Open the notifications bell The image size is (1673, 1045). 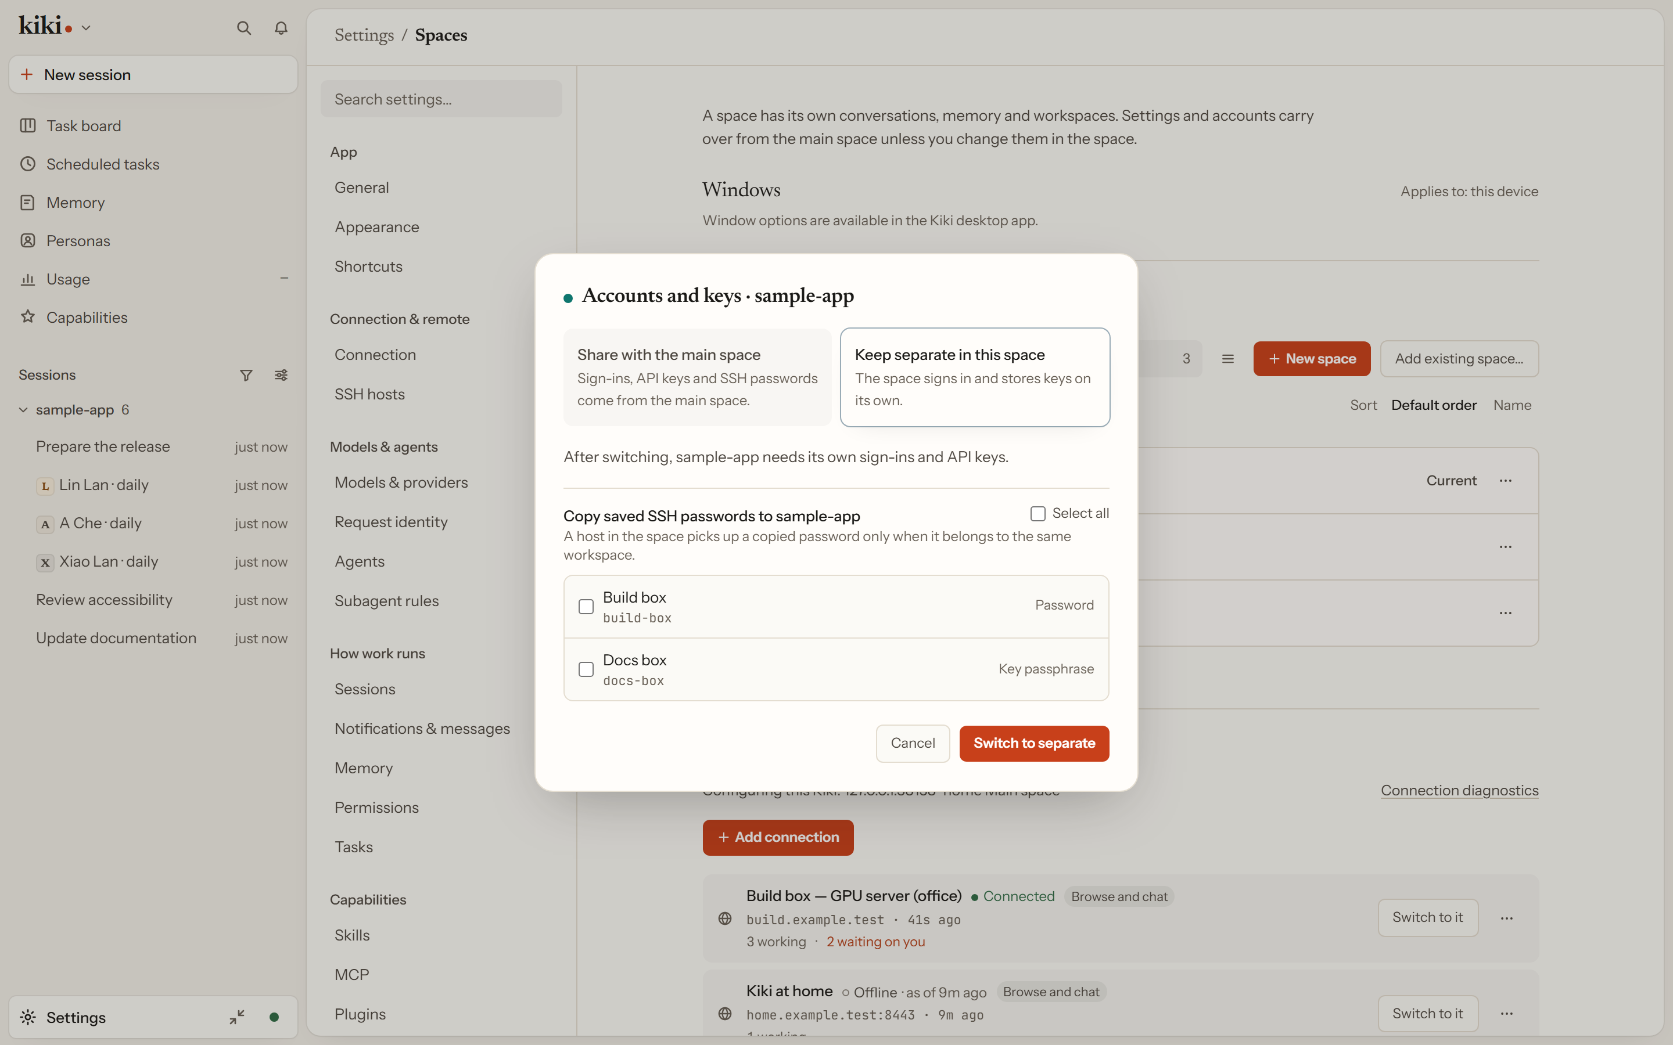coord(281,28)
